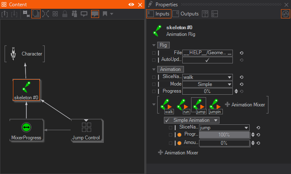Reset the File property with revert icon
Screen dimensions: 291x174
click(241, 53)
